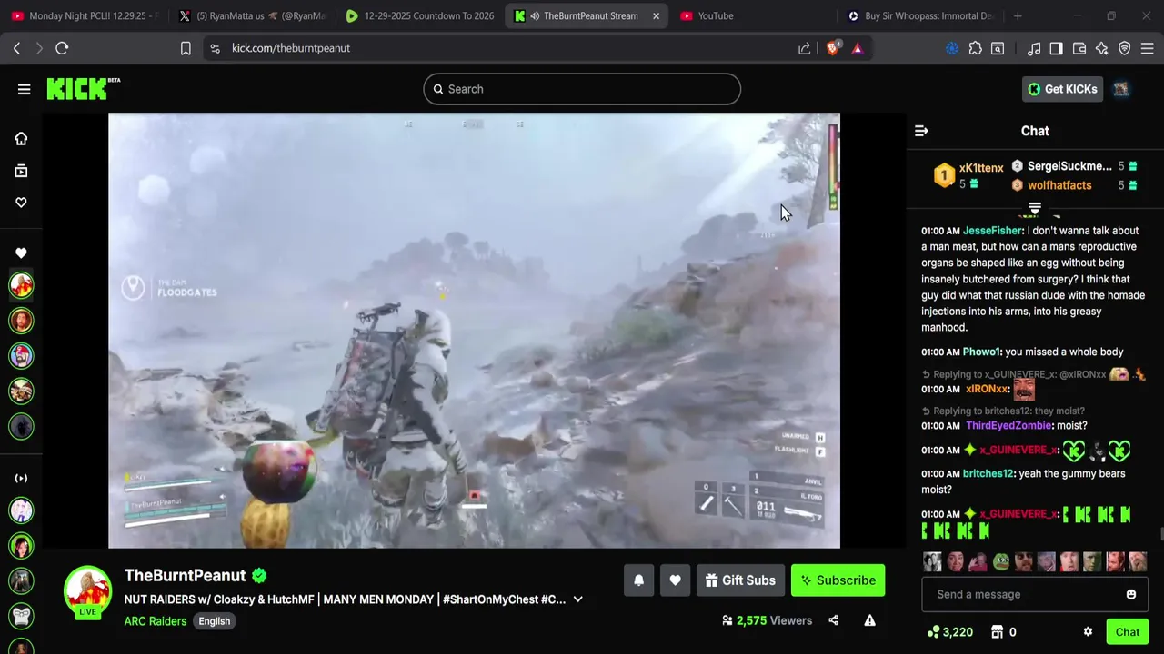Send message with green Chat button
The image size is (1164, 654).
pyautogui.click(x=1127, y=632)
